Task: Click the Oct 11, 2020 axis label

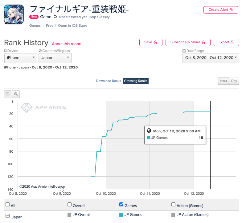Action: pyautogui.click(x=150, y=194)
